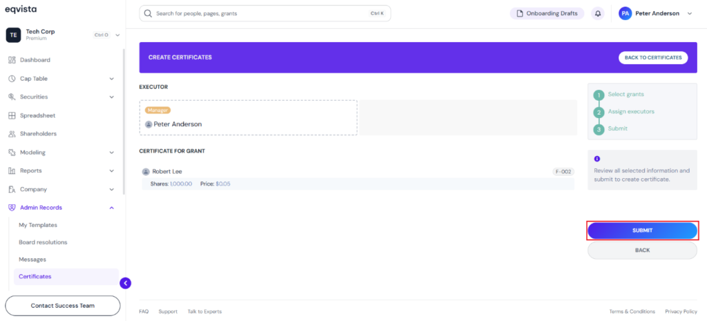Click the Manager role badge

click(158, 110)
